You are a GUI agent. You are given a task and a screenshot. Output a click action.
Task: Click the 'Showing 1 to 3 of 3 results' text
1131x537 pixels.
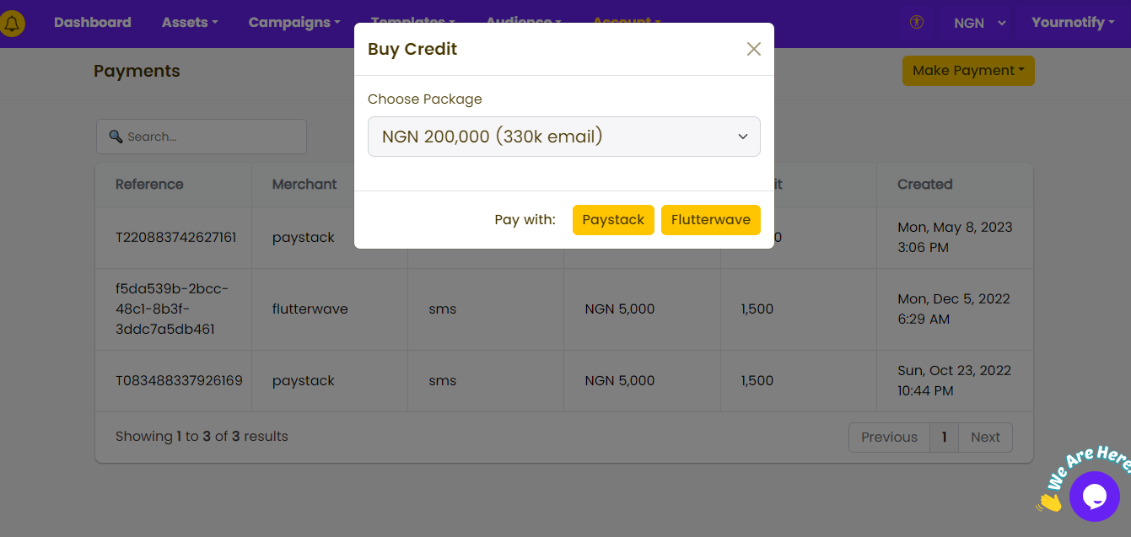pyautogui.click(x=202, y=437)
